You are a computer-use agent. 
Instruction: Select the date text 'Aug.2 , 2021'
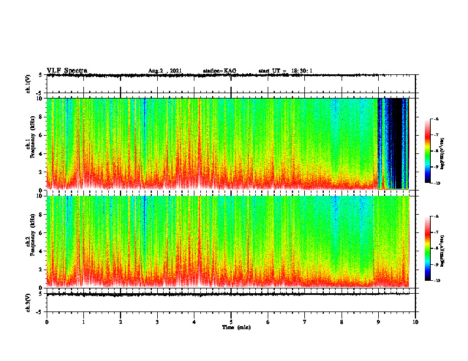(x=165, y=71)
